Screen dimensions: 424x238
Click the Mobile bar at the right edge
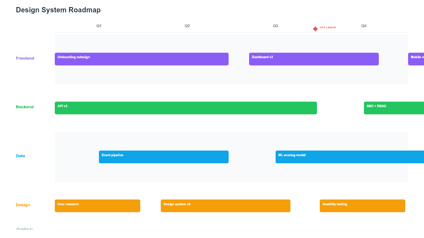[x=416, y=59]
